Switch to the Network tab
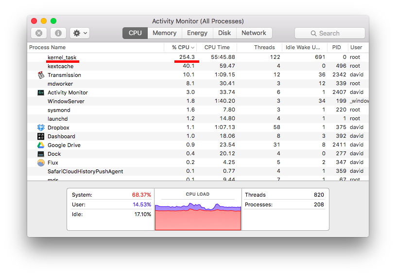396x276 pixels. pos(254,33)
